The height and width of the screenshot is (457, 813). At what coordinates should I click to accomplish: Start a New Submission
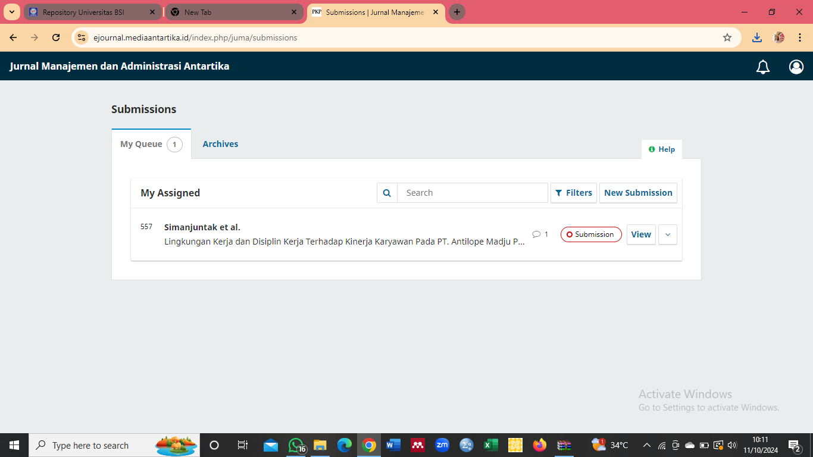(638, 193)
